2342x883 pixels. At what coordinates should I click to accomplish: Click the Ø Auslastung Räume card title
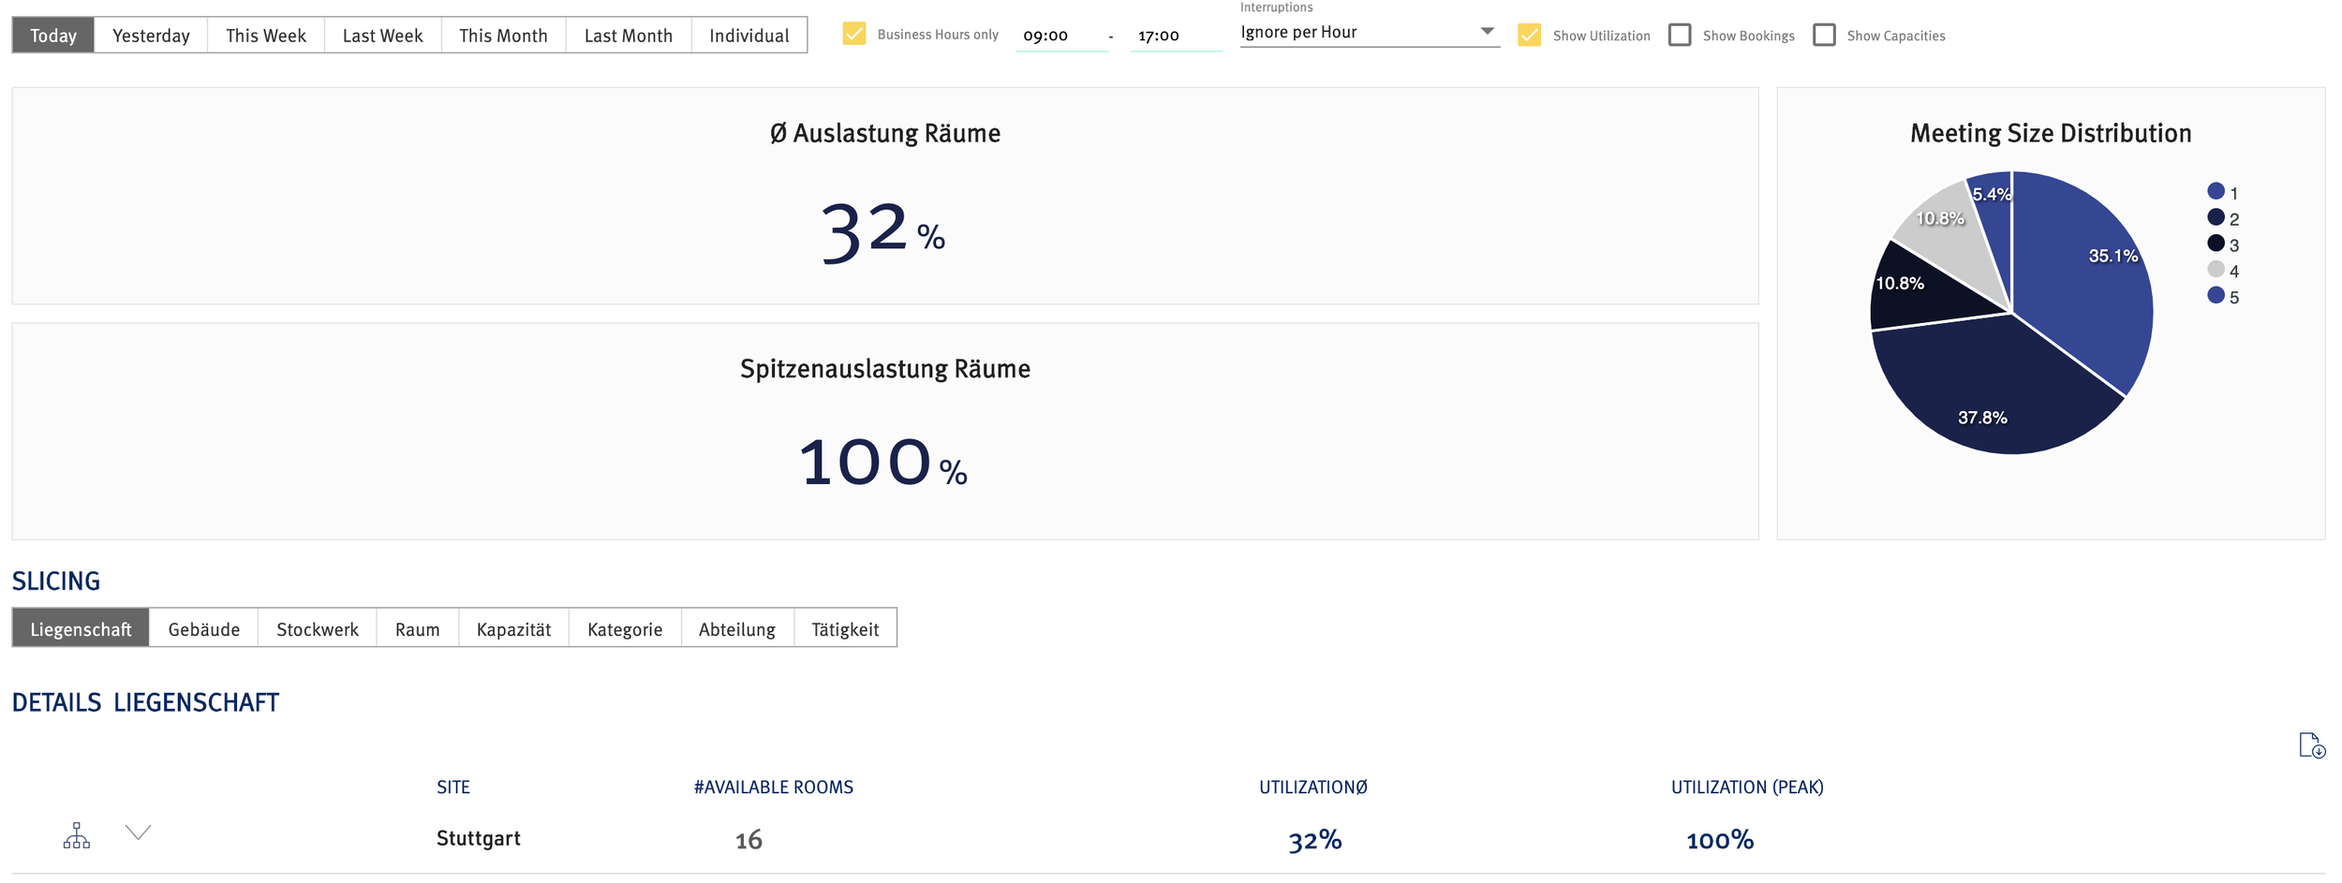[x=884, y=133]
